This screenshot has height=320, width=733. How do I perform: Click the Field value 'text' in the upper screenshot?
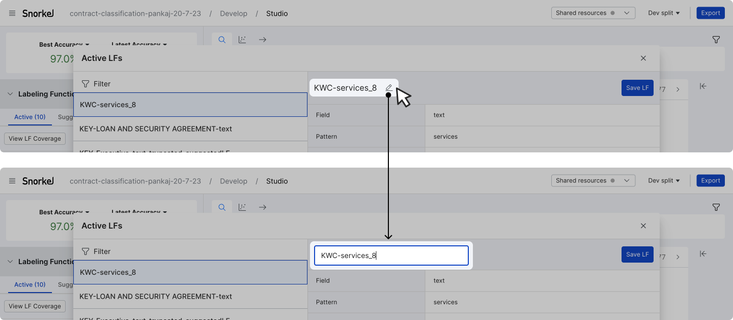pos(439,115)
